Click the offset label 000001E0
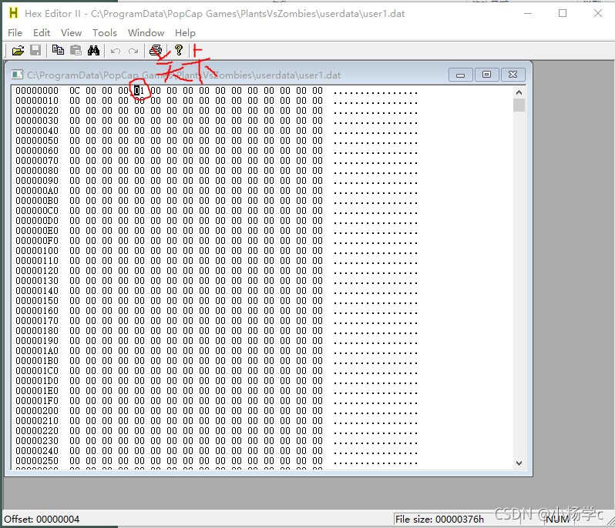 (37, 391)
